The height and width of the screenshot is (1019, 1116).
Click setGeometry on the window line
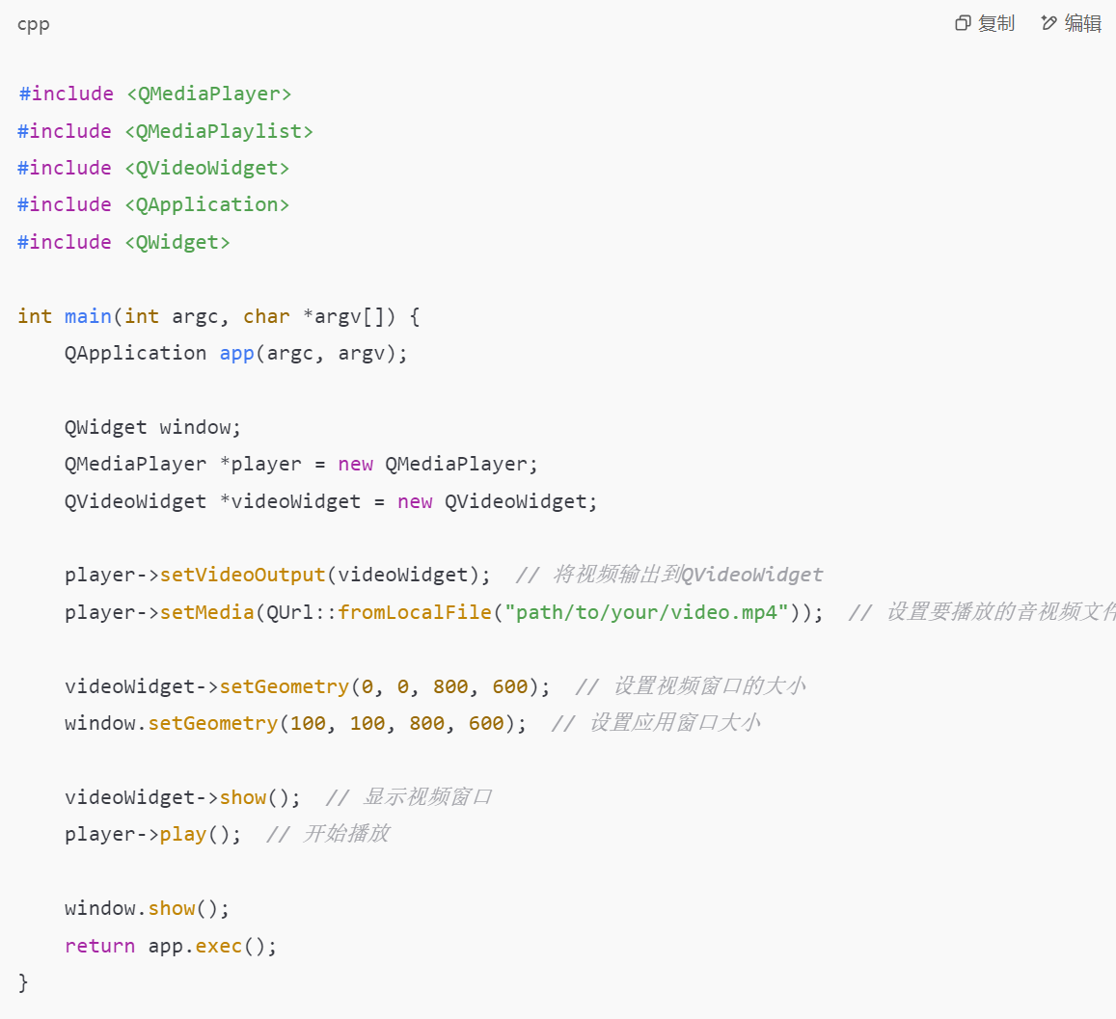point(212,723)
